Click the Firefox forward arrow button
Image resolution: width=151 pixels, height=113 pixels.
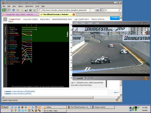(7, 10)
